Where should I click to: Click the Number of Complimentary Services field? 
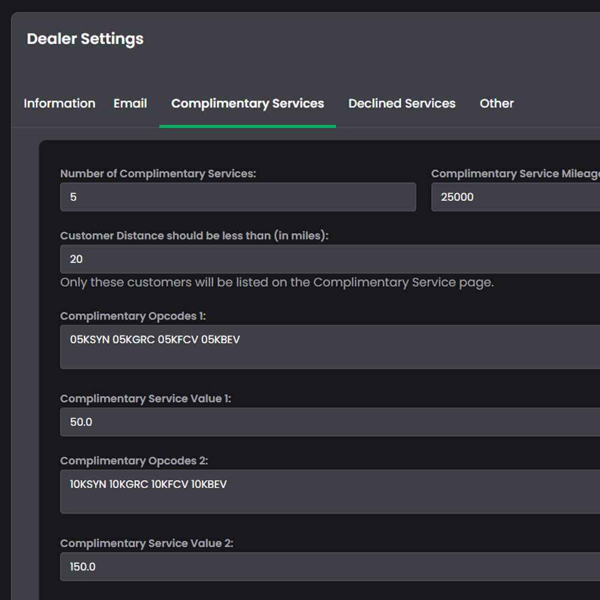(238, 197)
